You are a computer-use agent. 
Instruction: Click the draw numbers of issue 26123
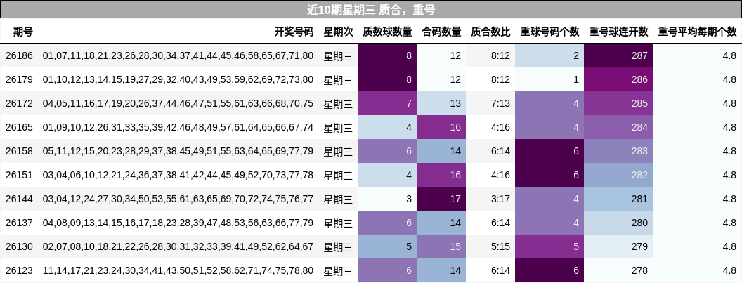(x=178, y=270)
